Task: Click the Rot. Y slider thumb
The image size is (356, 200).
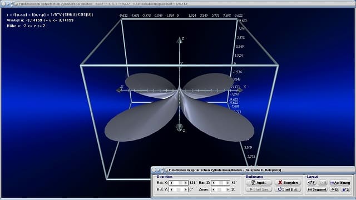Action: 179,189
